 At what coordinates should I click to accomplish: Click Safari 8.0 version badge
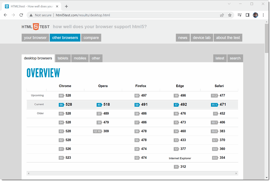215,158
